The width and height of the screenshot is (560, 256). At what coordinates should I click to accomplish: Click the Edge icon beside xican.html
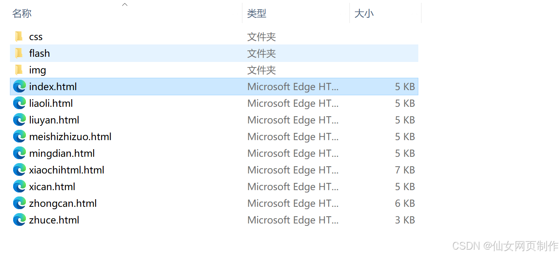click(19, 187)
